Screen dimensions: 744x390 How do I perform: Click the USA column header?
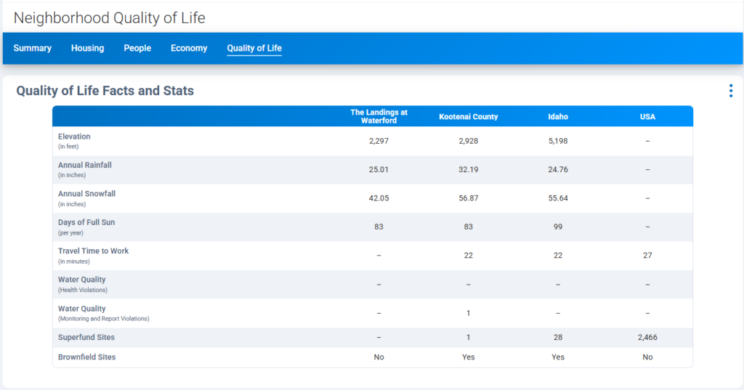point(647,117)
